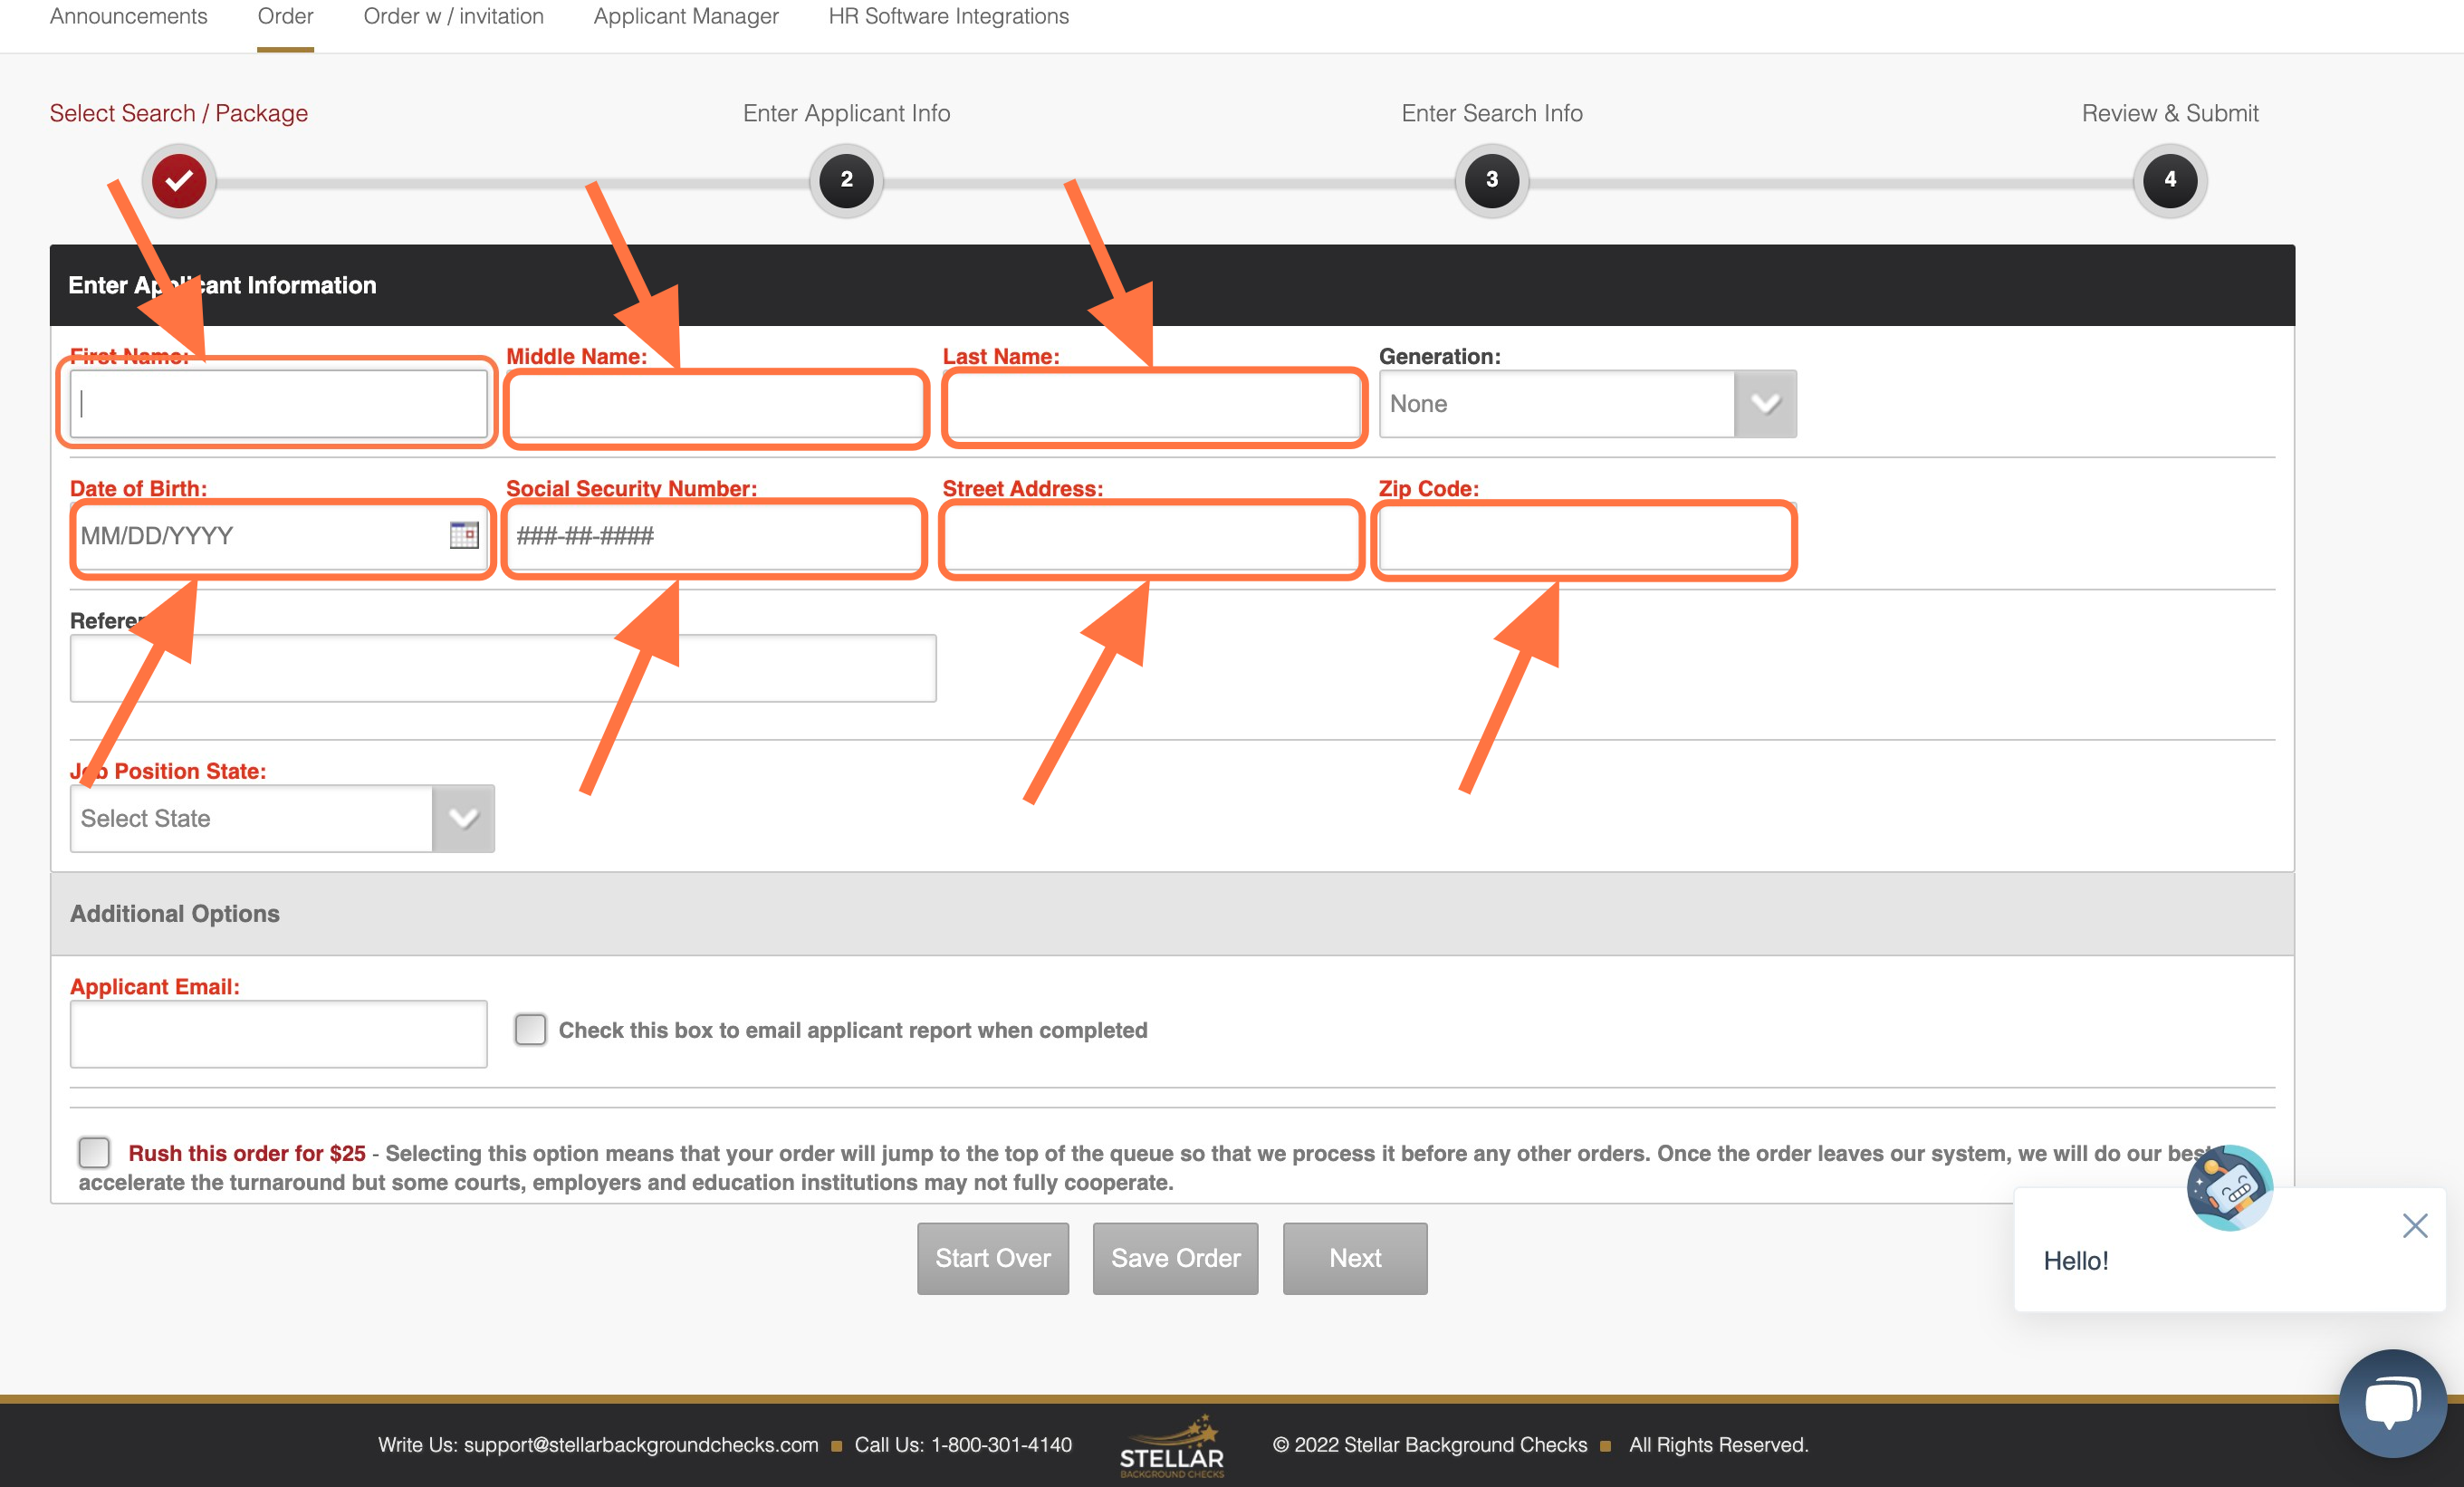Check the email applicant report box

(x=530, y=1029)
